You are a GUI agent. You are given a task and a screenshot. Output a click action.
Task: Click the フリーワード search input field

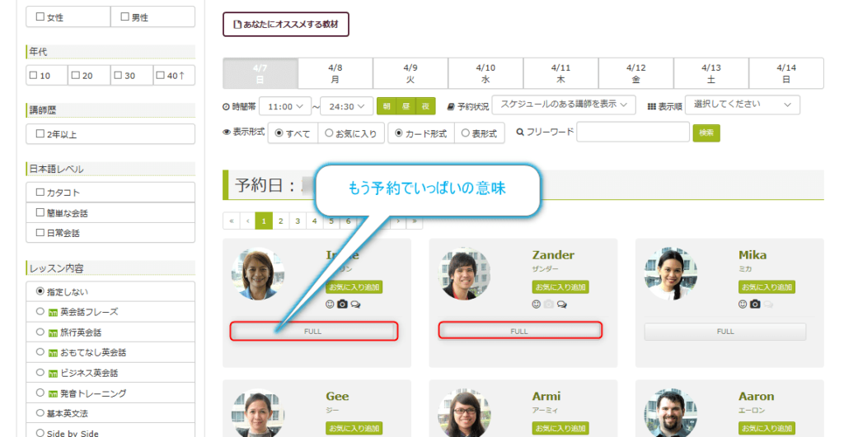[633, 132]
